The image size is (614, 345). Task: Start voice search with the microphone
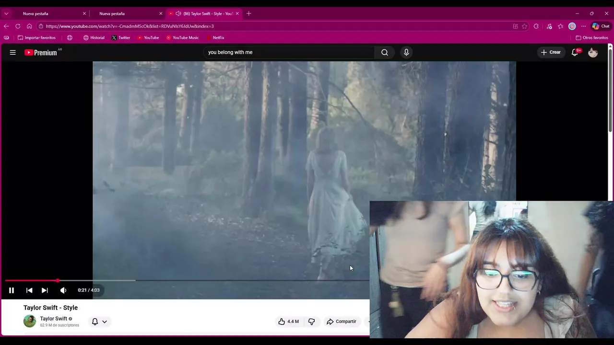406,52
